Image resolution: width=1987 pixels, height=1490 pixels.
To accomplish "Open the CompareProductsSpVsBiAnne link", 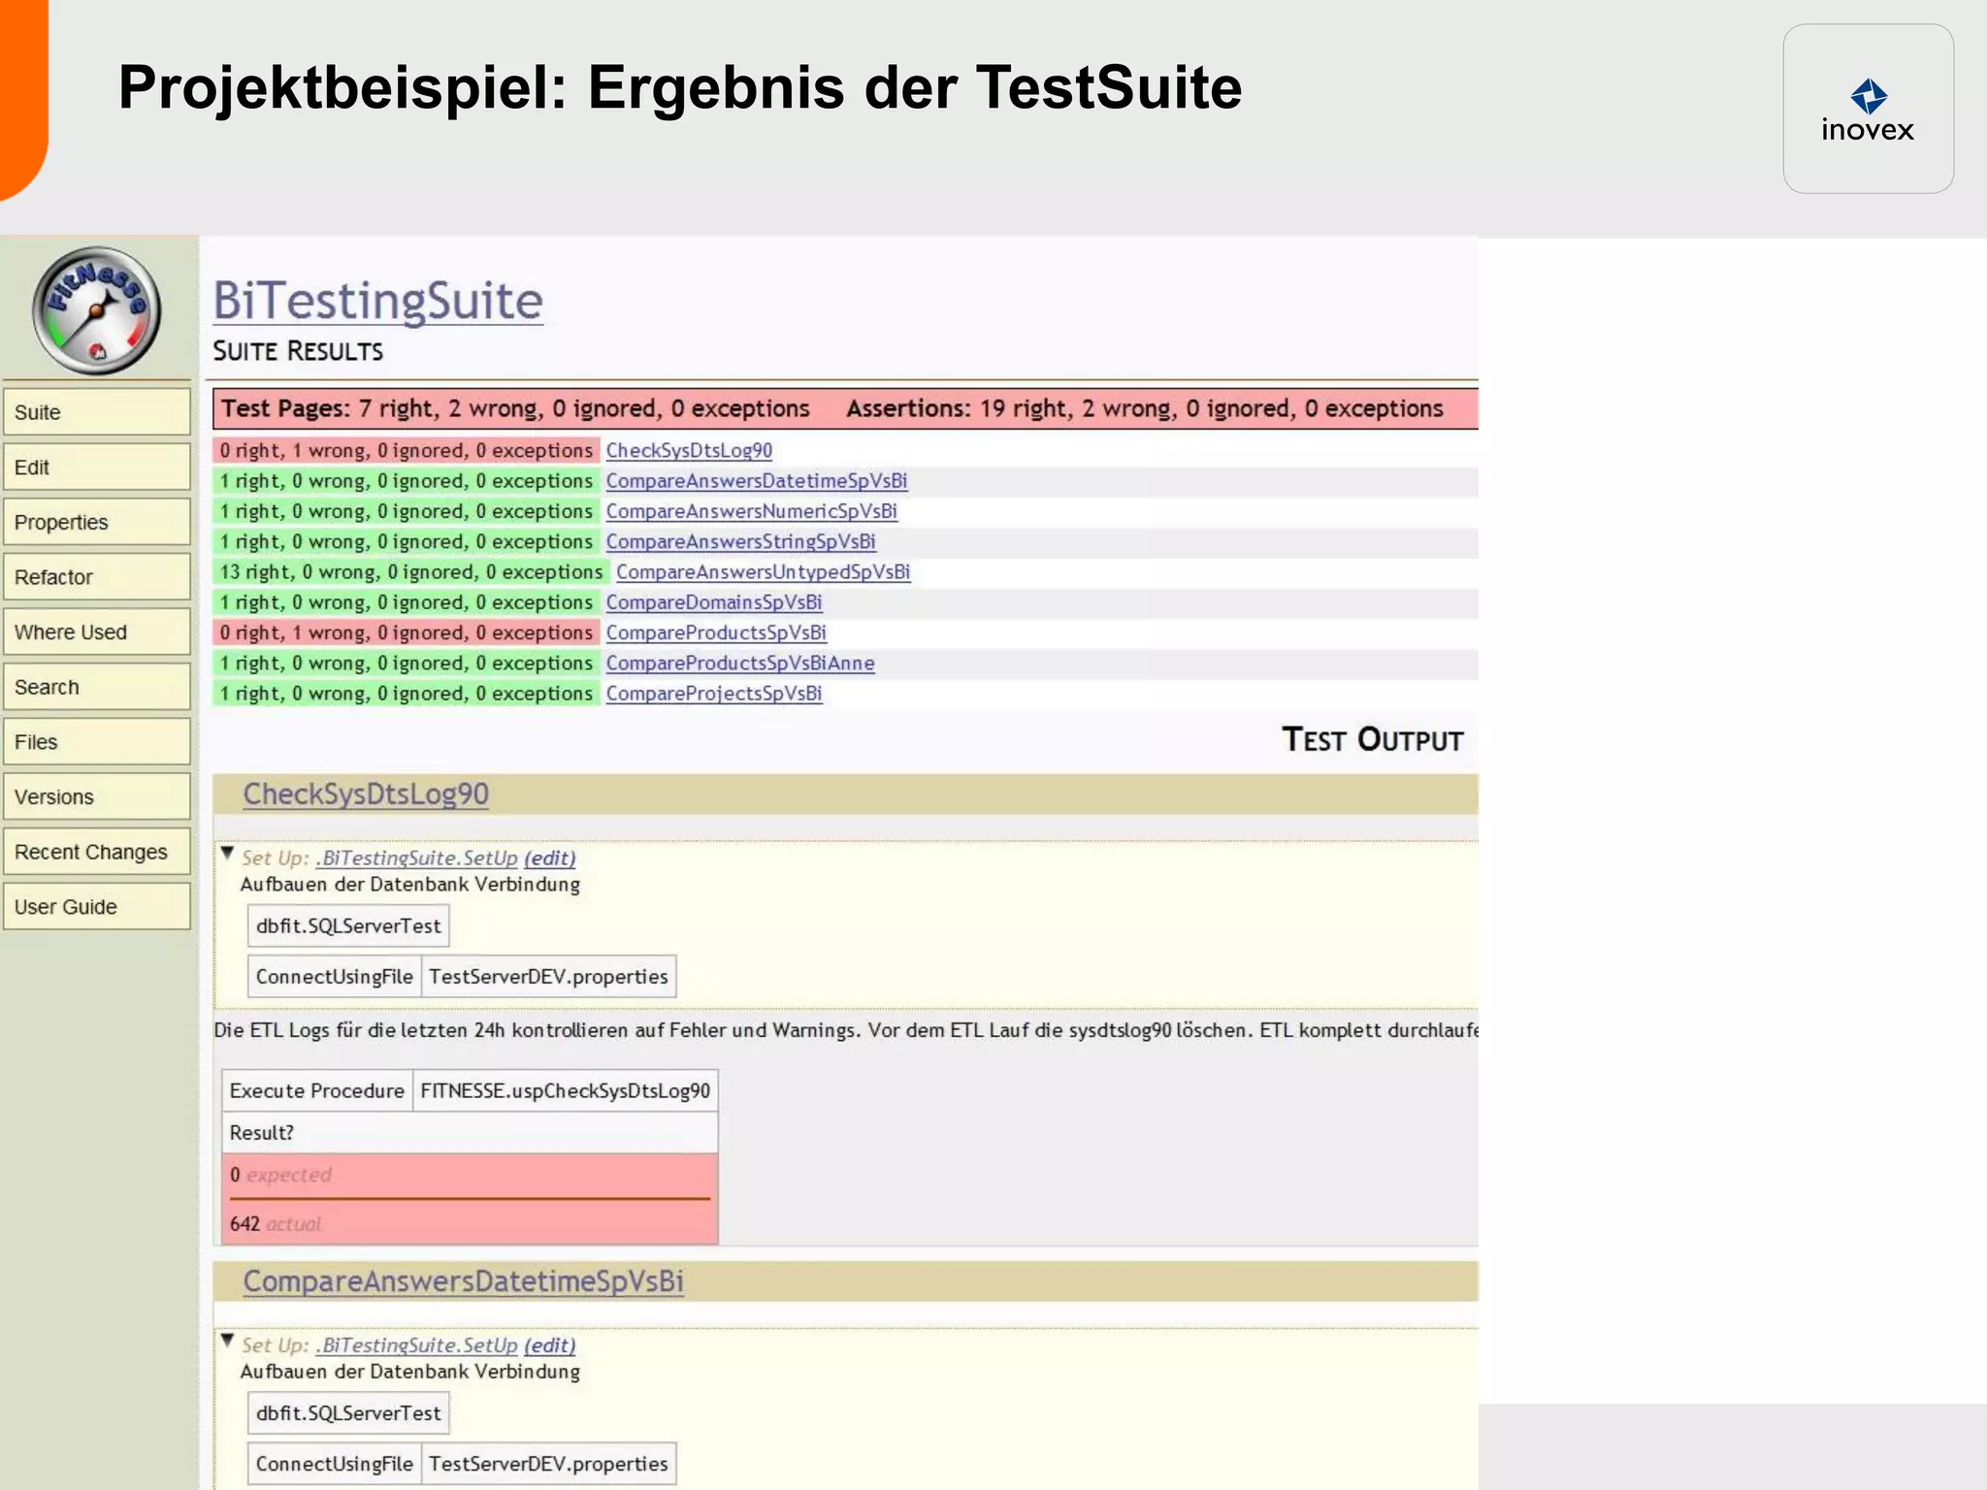I will [x=740, y=664].
